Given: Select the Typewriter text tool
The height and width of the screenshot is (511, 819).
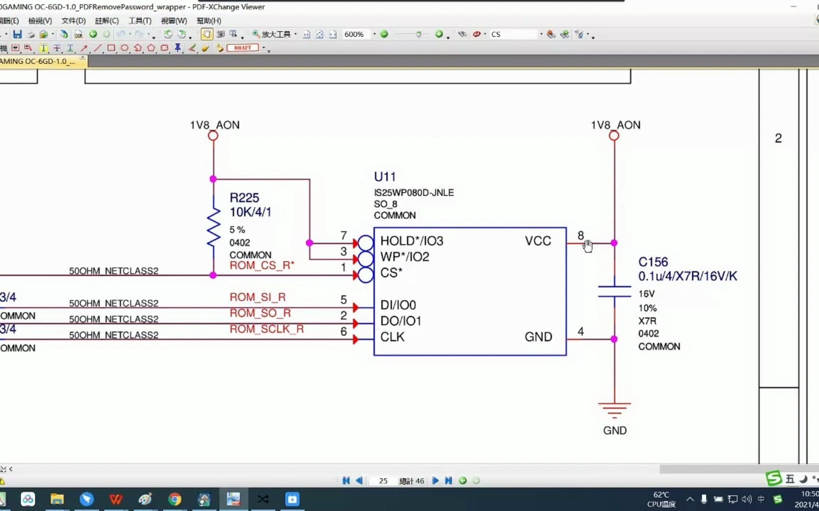Looking at the screenshot, I should pos(44,48).
